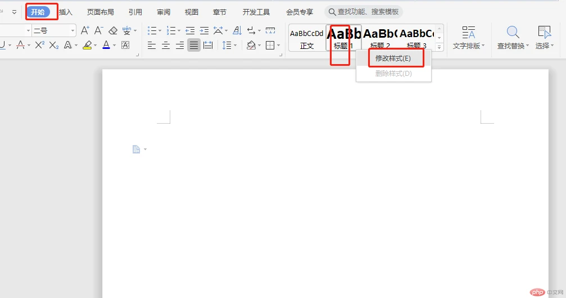The width and height of the screenshot is (566, 298).
Task: Click the yellow text highlight color button
Action: 87,45
